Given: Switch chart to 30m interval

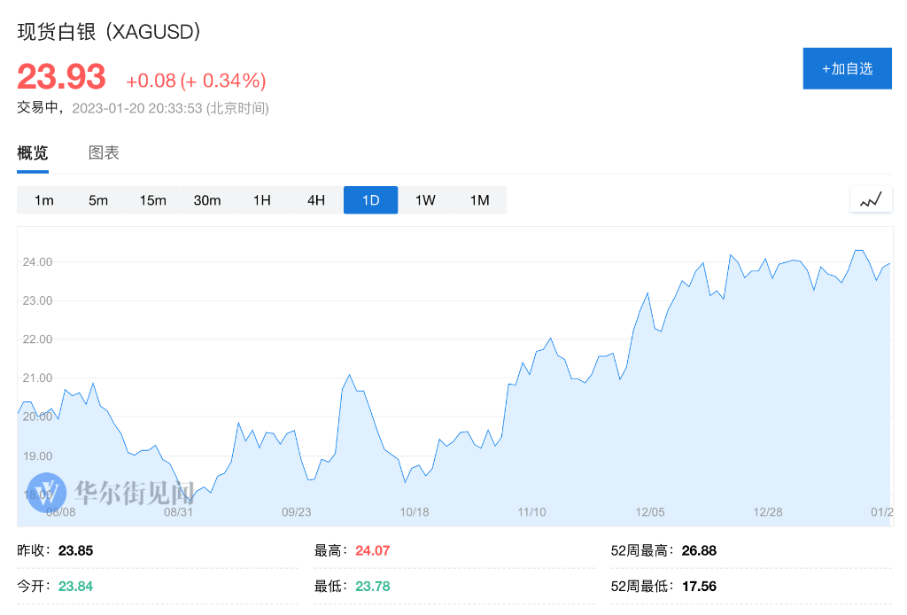Looking at the screenshot, I should coord(207,200).
